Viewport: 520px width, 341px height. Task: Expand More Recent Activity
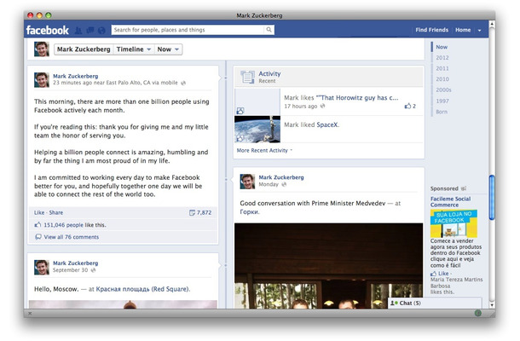[x=264, y=150]
